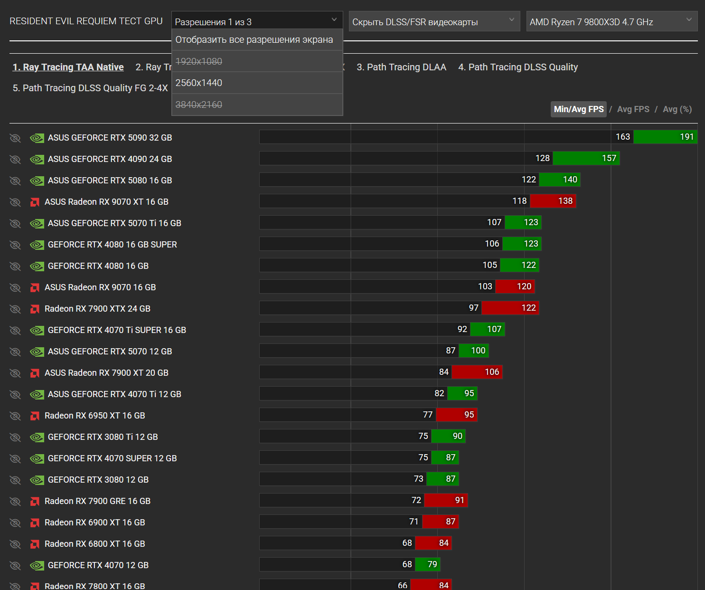
Task: Click the GEFORCE RTX 3080 Ti 12 GB label
Action: pos(103,437)
